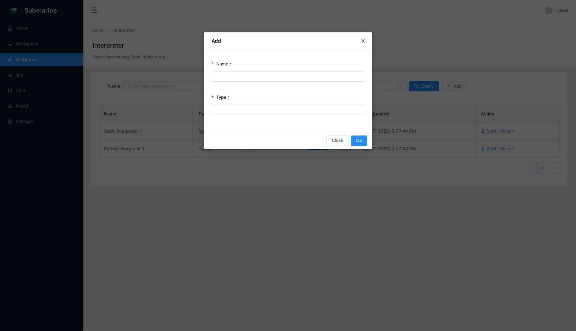Click the Add interpreter button
The height and width of the screenshot is (331, 576).
tap(454, 86)
